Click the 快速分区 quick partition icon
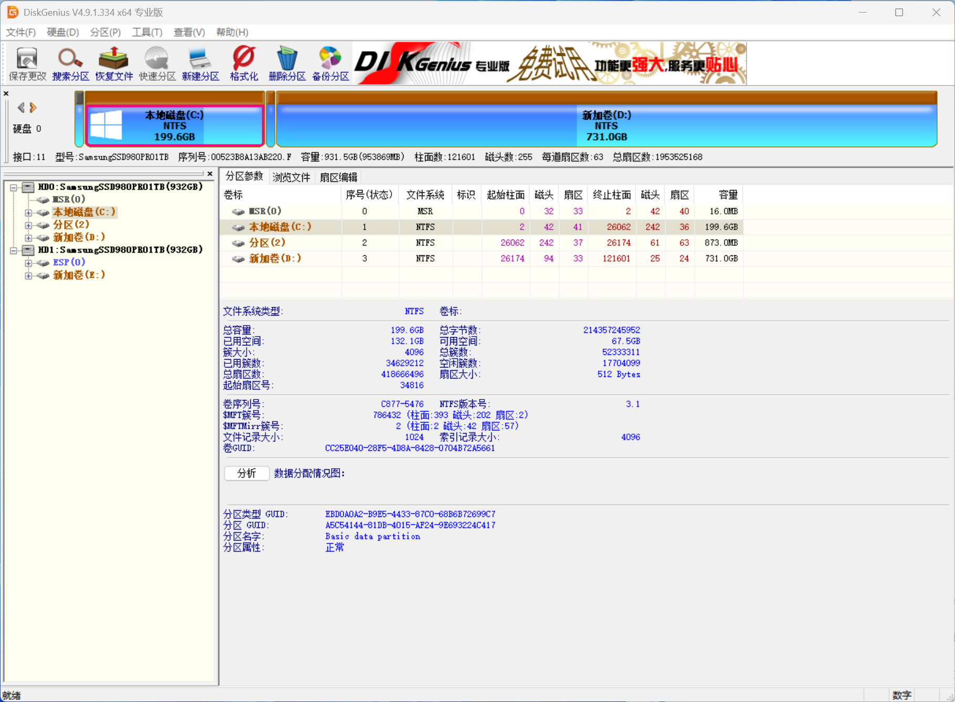 click(x=157, y=63)
